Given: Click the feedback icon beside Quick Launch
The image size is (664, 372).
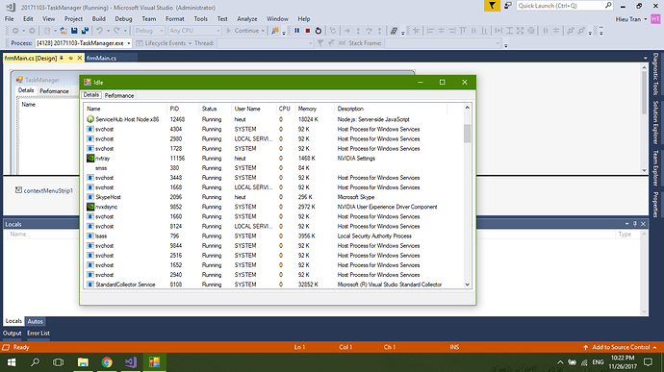Looking at the screenshot, I should pyautogui.click(x=508, y=6).
